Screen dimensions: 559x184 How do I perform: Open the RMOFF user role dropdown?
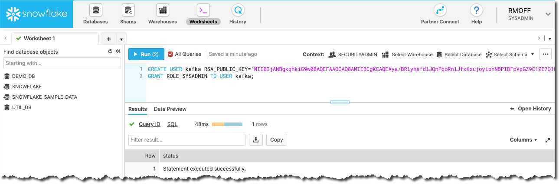(548, 14)
